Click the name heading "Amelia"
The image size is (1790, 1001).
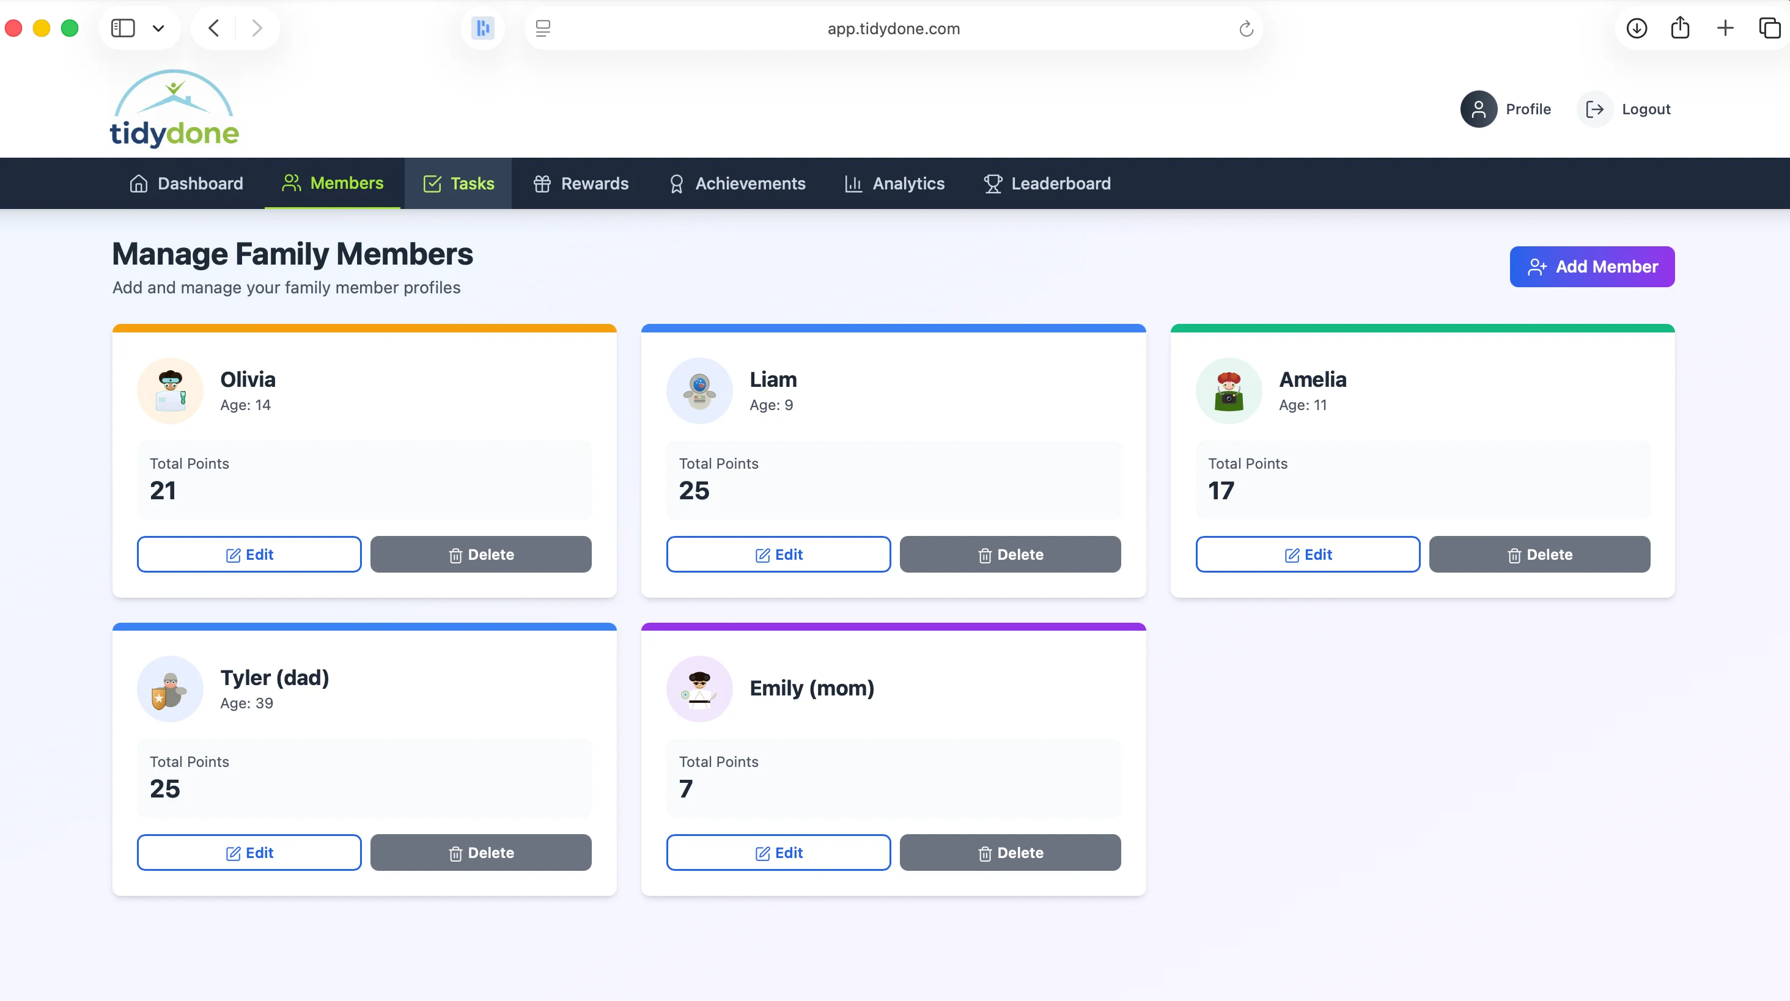coord(1313,380)
